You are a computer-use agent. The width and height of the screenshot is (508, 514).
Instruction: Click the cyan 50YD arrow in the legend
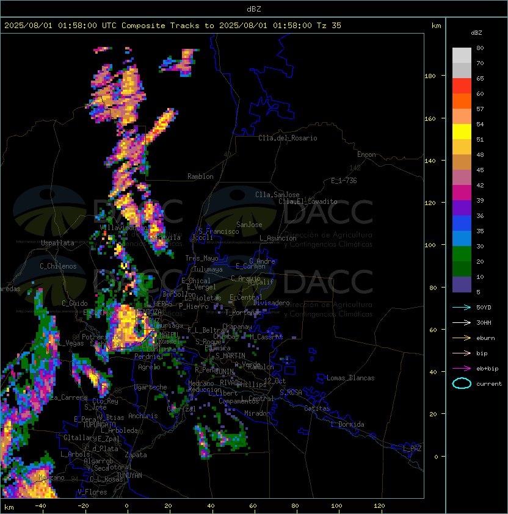coord(462,308)
